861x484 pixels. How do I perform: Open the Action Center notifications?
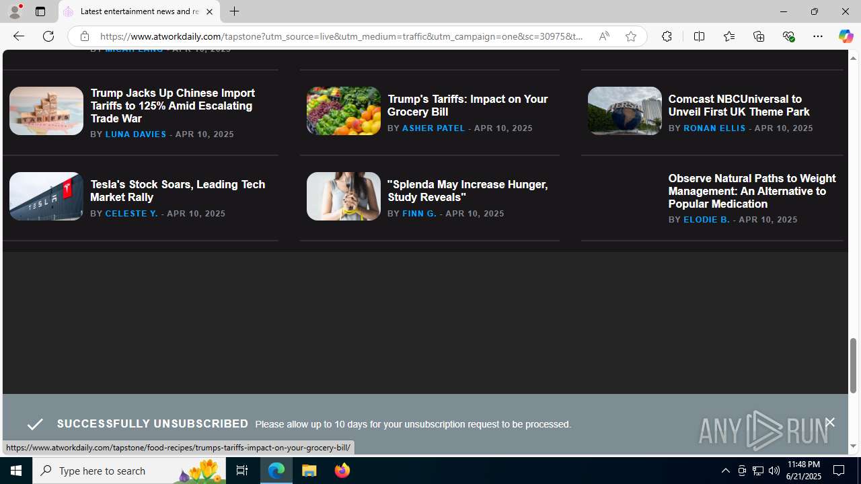839,471
